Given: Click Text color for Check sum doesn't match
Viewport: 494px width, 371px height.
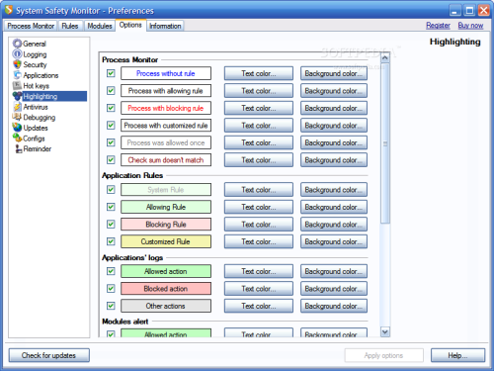Looking at the screenshot, I should [x=259, y=160].
